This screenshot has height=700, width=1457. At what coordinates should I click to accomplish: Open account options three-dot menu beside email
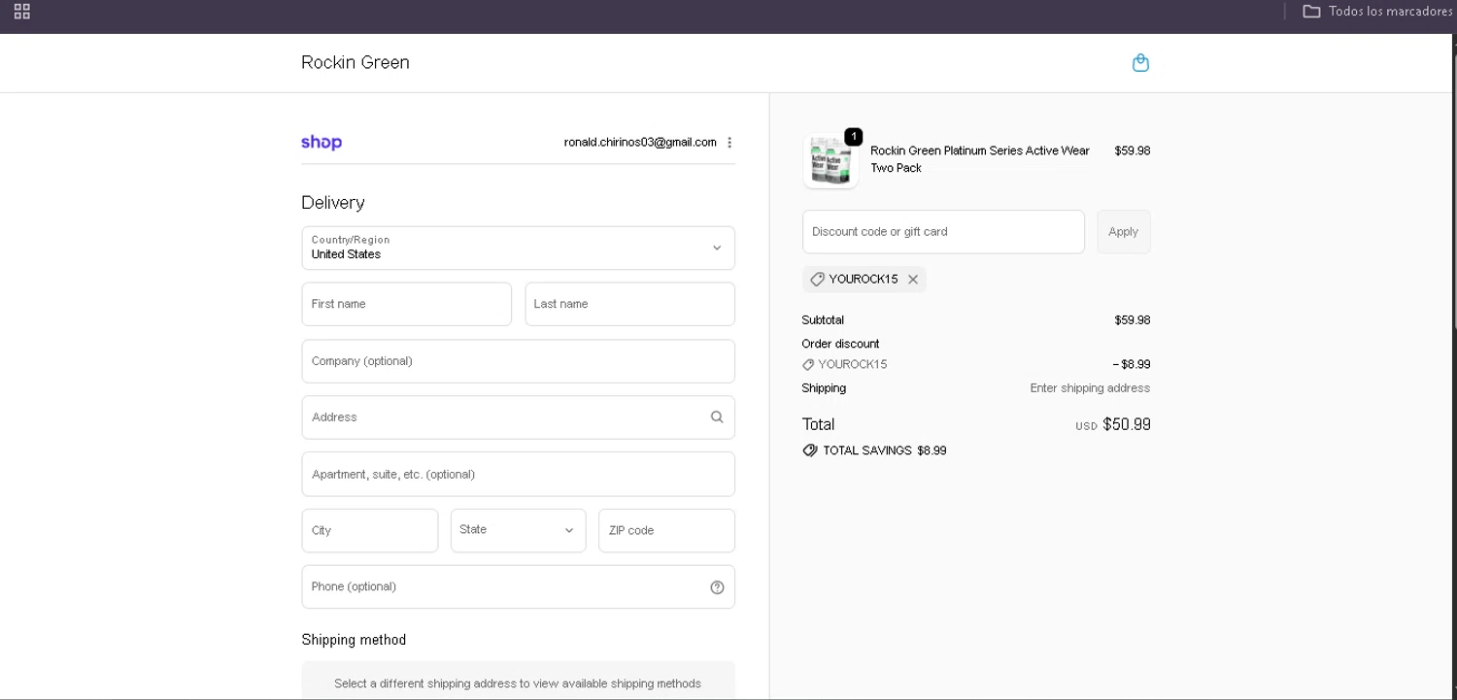click(x=729, y=143)
